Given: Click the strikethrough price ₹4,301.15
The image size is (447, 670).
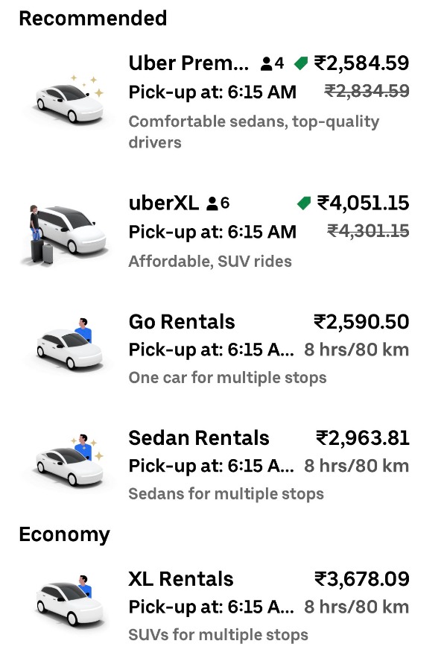Looking at the screenshot, I should coord(367,231).
